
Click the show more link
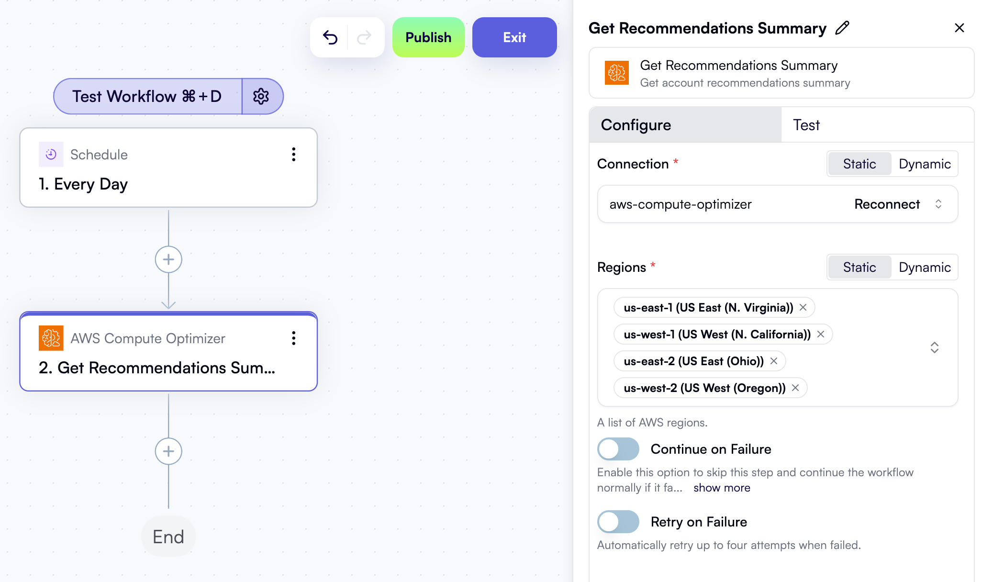pyautogui.click(x=722, y=488)
